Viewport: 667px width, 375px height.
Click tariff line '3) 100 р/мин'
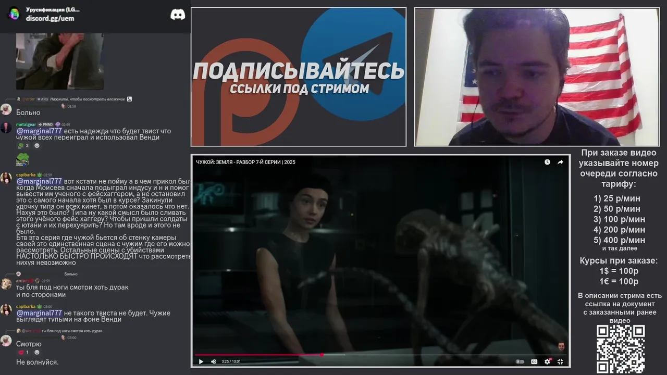tap(619, 219)
